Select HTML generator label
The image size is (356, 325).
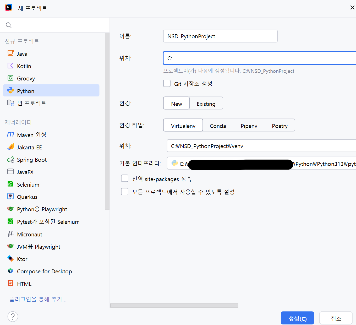click(24, 284)
